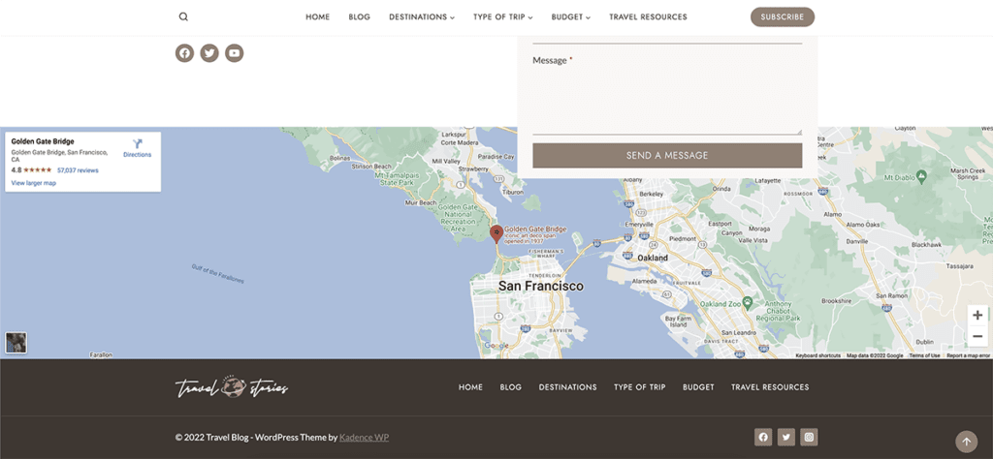The width and height of the screenshot is (993, 459).
Task: Open the footer Twitter icon
Action: pos(786,437)
